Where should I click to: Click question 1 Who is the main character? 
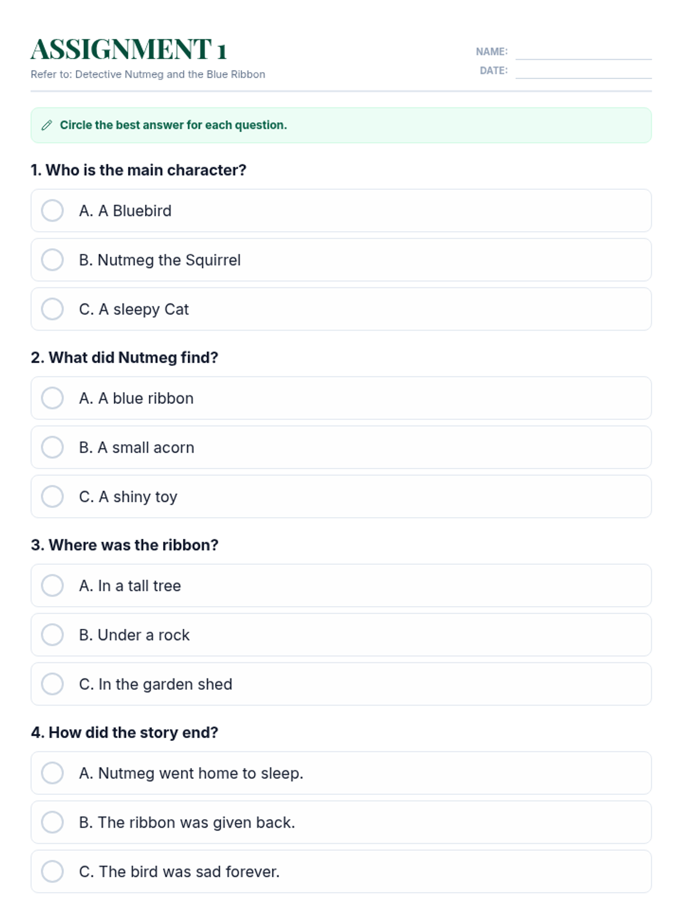pos(139,170)
